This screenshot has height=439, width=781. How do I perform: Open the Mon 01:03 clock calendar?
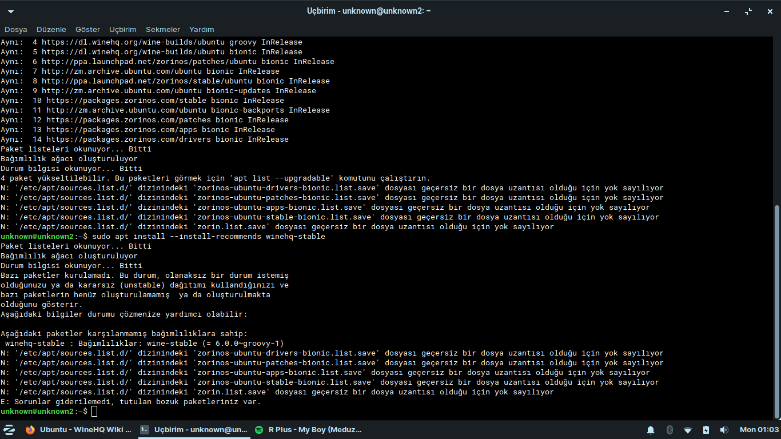click(x=759, y=429)
